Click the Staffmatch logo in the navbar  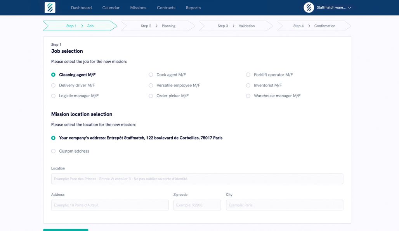tap(50, 7)
